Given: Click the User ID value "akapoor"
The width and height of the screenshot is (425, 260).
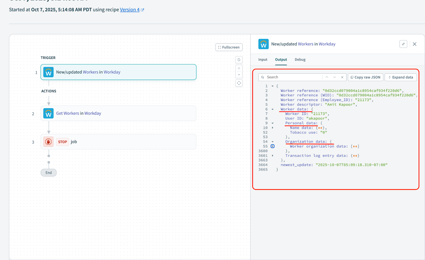Looking at the screenshot, I should [x=317, y=119].
